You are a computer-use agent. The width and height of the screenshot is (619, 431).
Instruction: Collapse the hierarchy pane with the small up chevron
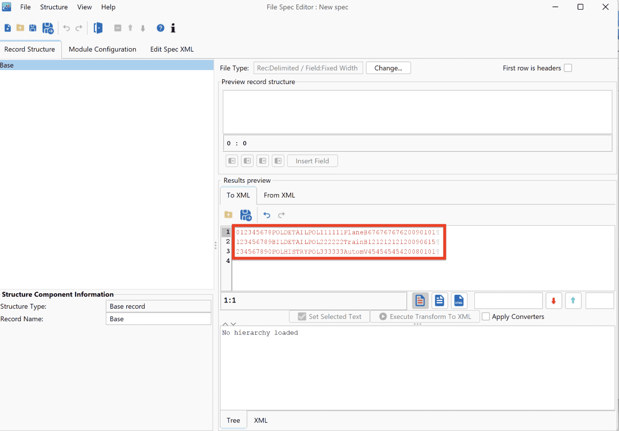pyautogui.click(x=225, y=324)
